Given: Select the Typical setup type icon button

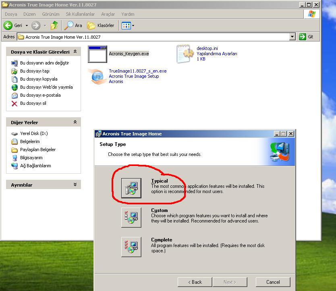Looking at the screenshot, I should click(x=131, y=188).
